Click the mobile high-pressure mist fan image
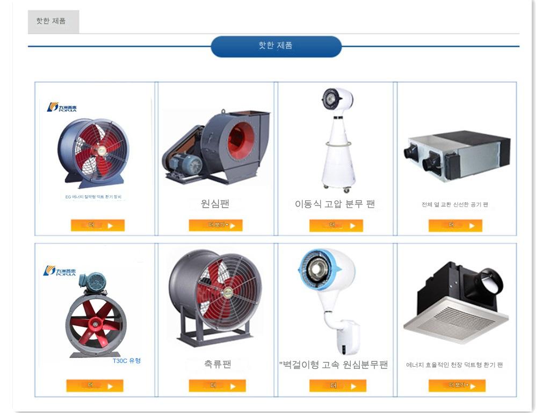 [336, 140]
